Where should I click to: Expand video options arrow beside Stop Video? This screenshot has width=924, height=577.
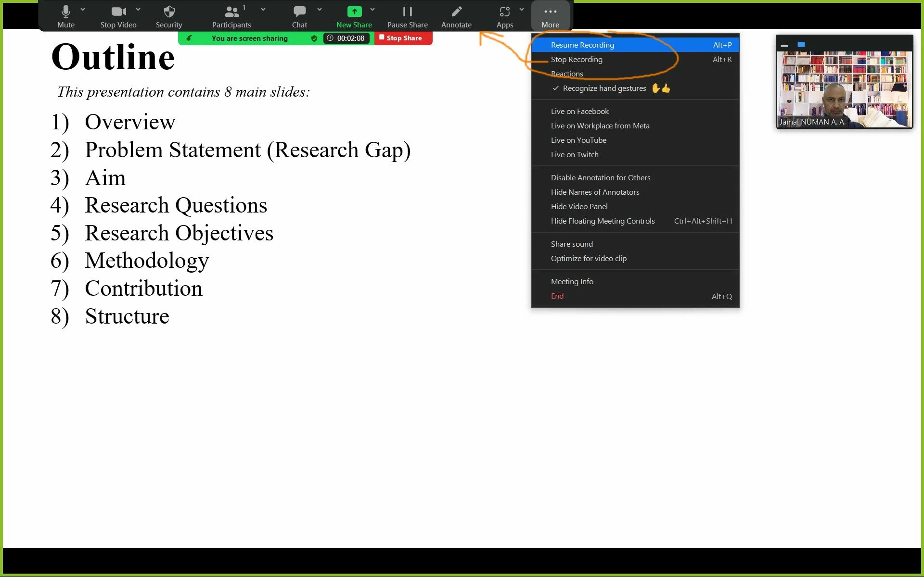(x=138, y=9)
